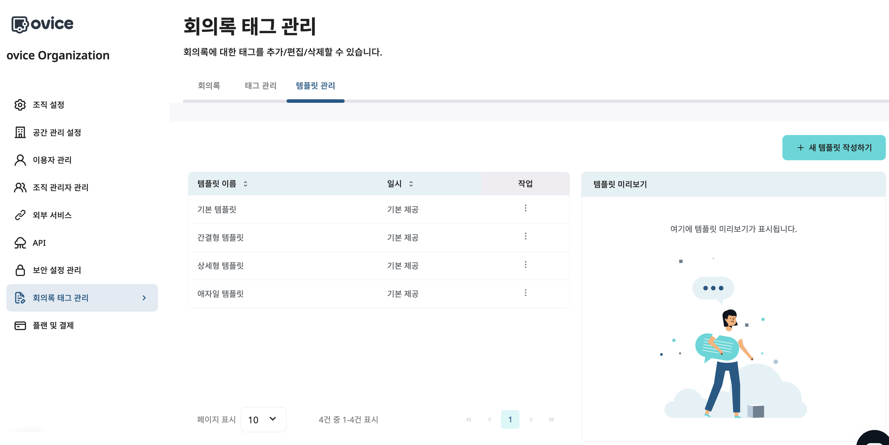889x445 pixels.
Task: Expand 회의록 태그 관리 sidebar chevron
Action: 144,298
